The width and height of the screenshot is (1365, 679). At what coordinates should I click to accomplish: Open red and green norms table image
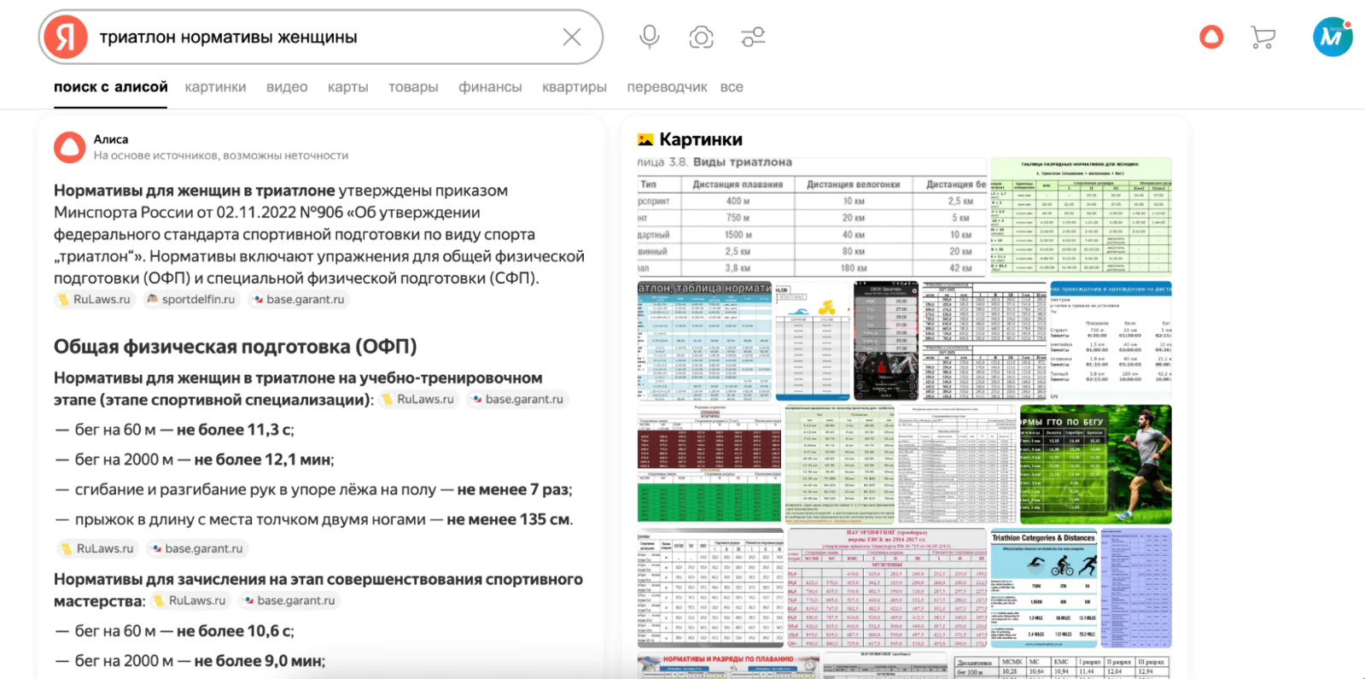pos(709,464)
